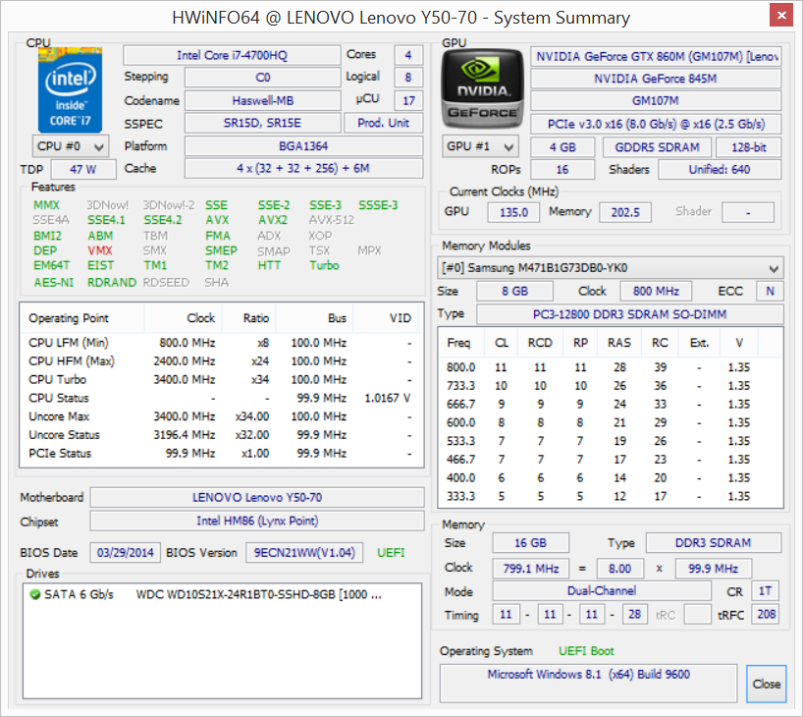Click the Codename value Haswell-MB
803x717 pixels.
coord(263,100)
